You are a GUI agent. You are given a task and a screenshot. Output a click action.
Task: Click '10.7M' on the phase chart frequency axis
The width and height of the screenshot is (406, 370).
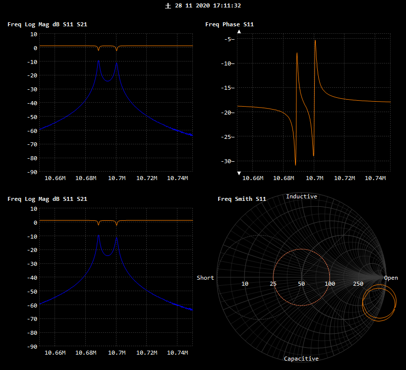coord(315,178)
